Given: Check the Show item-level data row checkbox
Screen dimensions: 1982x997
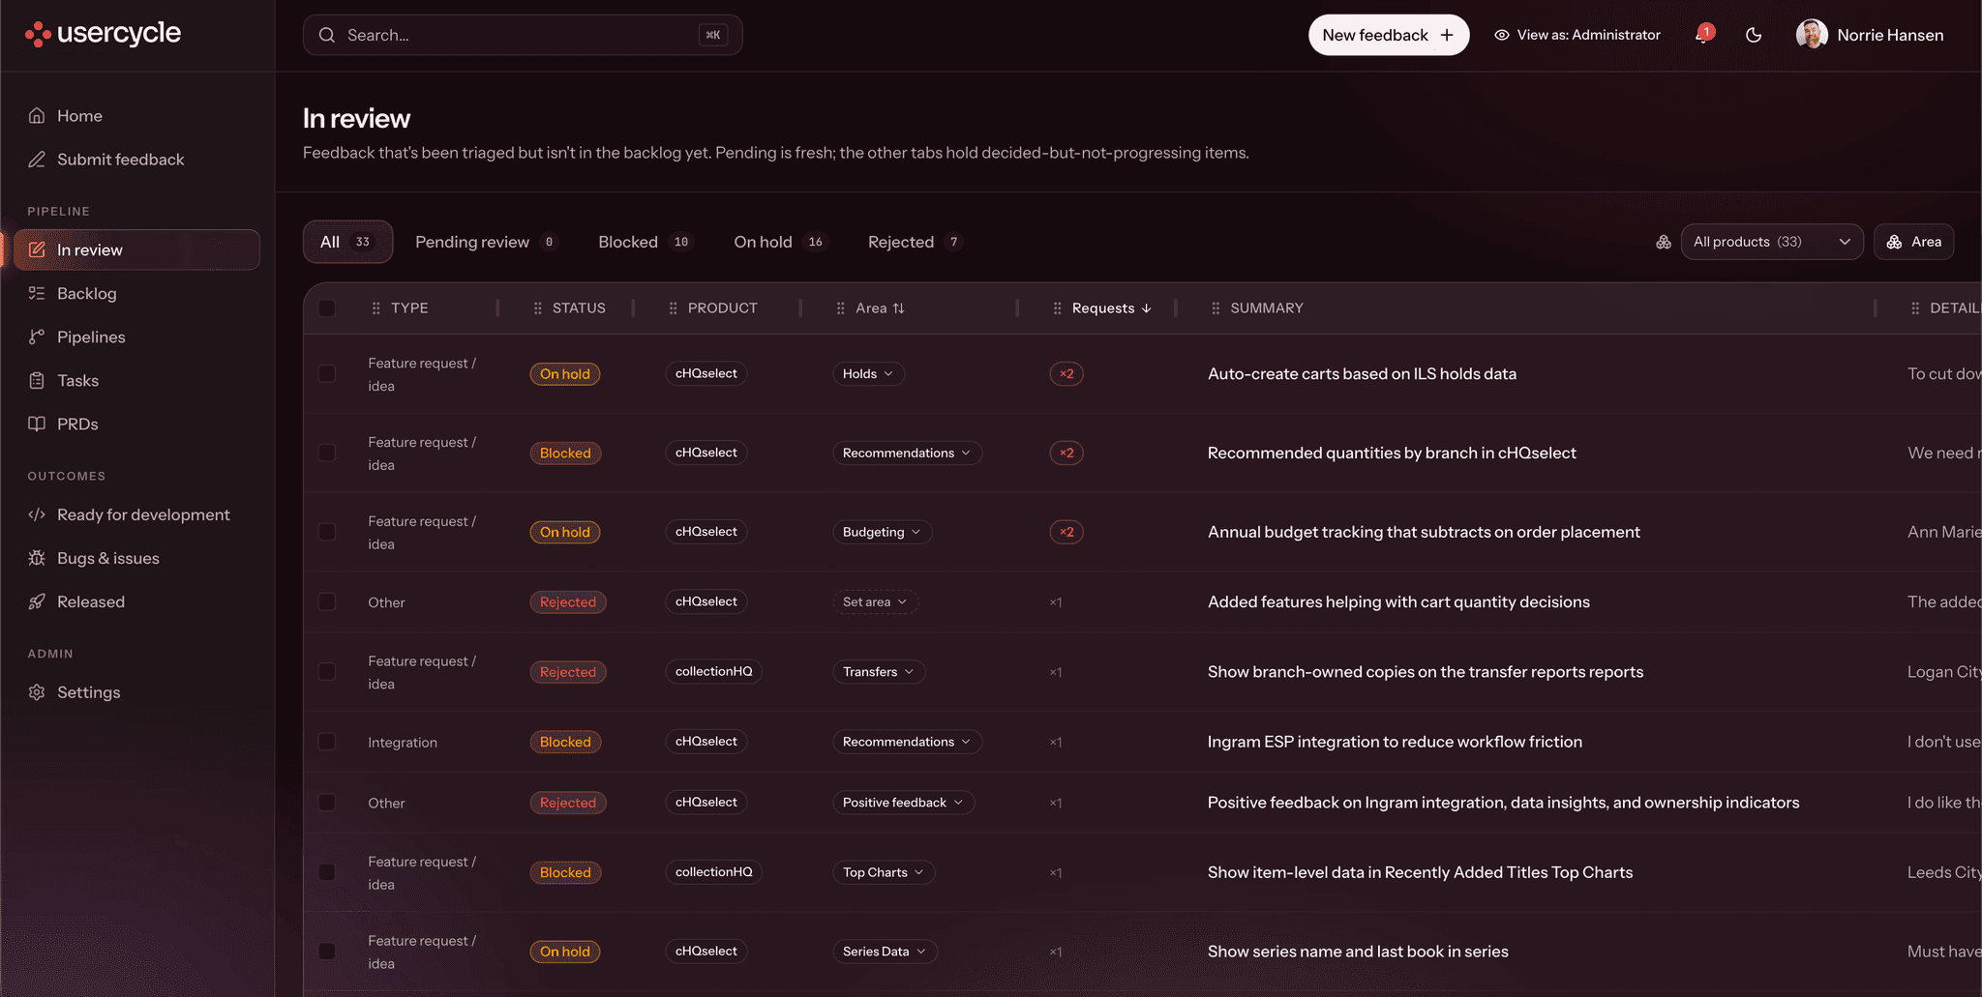Looking at the screenshot, I should (x=327, y=872).
